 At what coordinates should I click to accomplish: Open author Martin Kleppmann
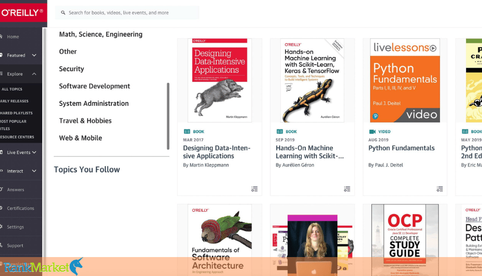point(209,165)
